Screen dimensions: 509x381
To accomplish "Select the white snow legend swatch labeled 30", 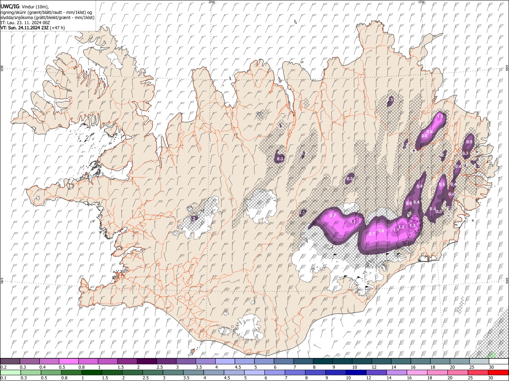I will point(499,361).
